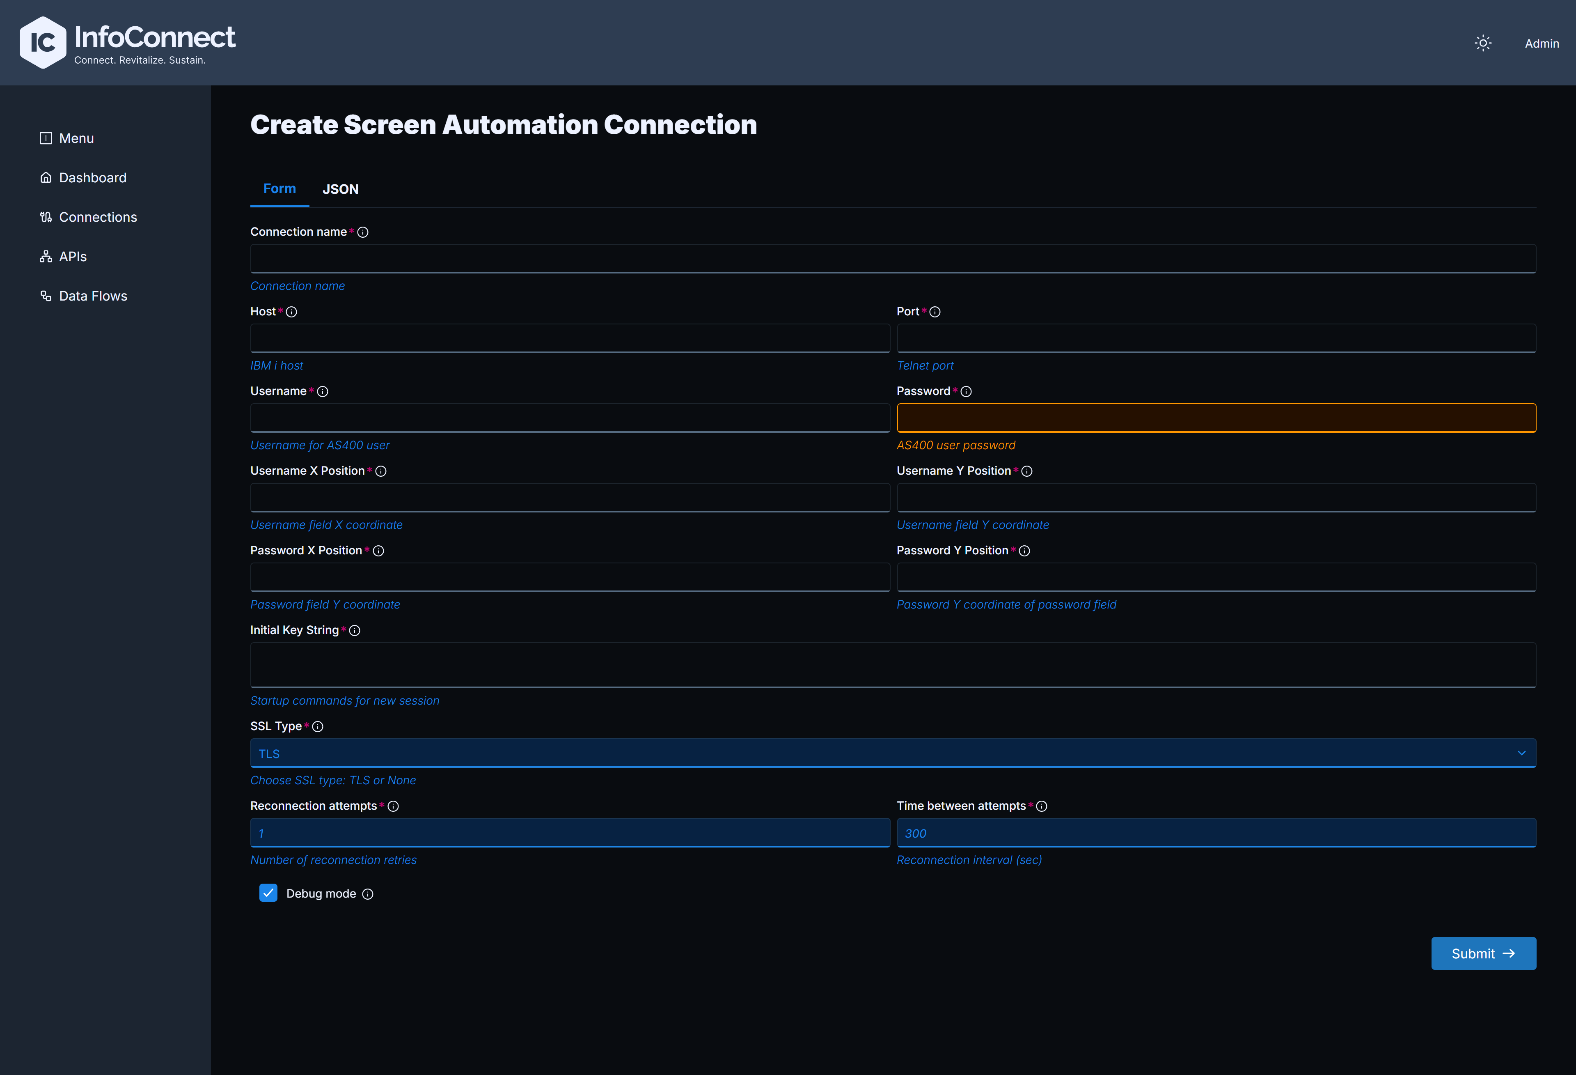The image size is (1576, 1075).
Task: Toggle the light theme sun icon
Action: tap(1482, 44)
